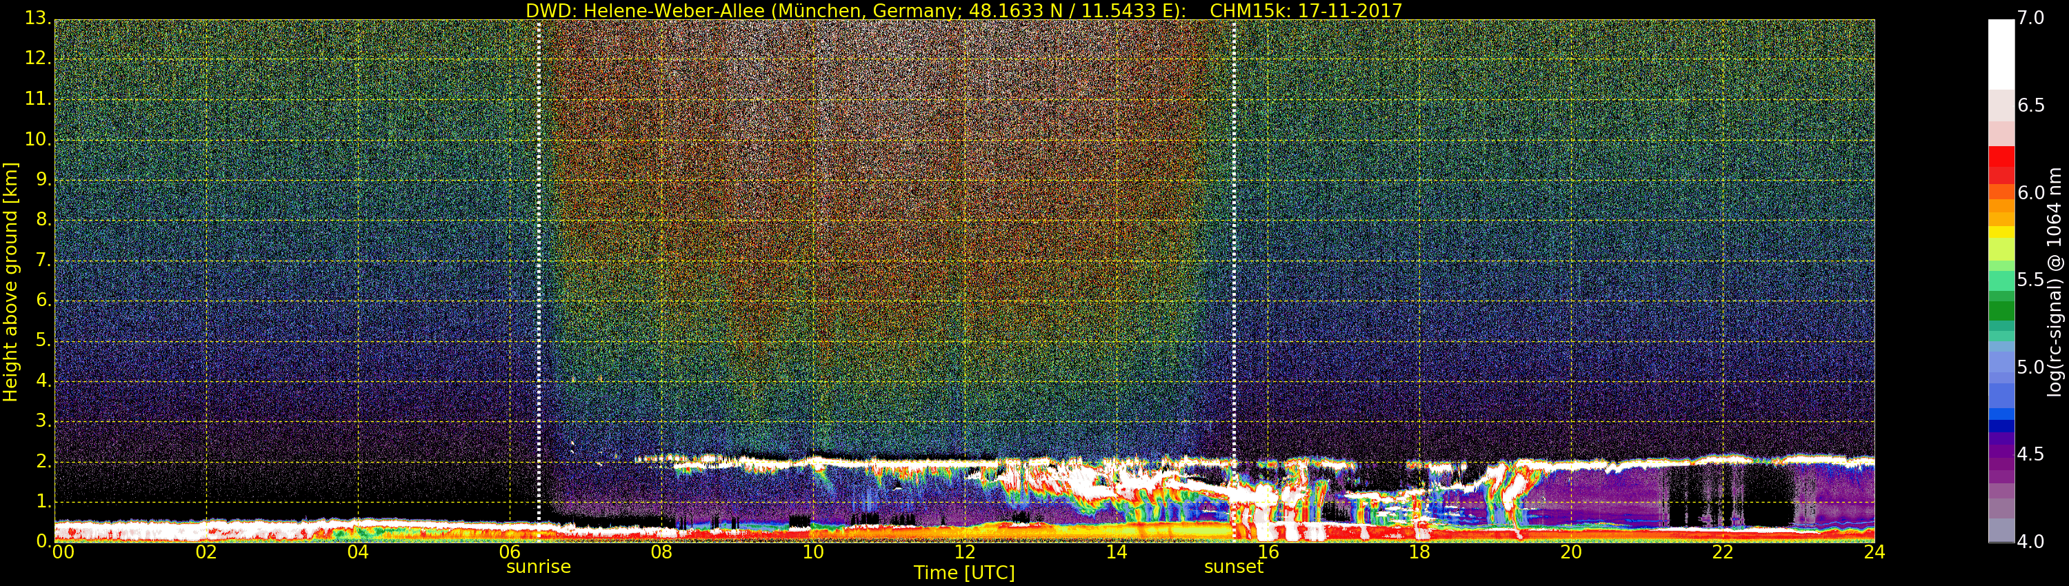
Task: Click the 24 tick on the time axis
Action: pos(1874,552)
